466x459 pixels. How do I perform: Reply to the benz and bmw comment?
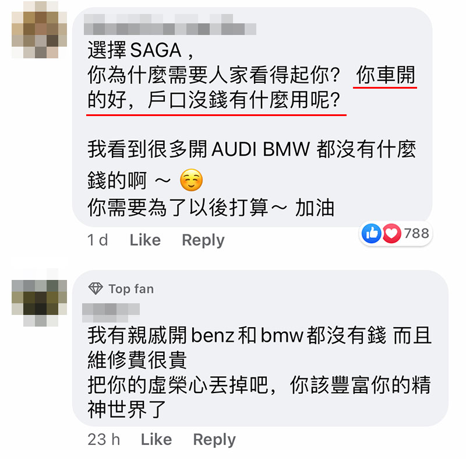tap(214, 440)
